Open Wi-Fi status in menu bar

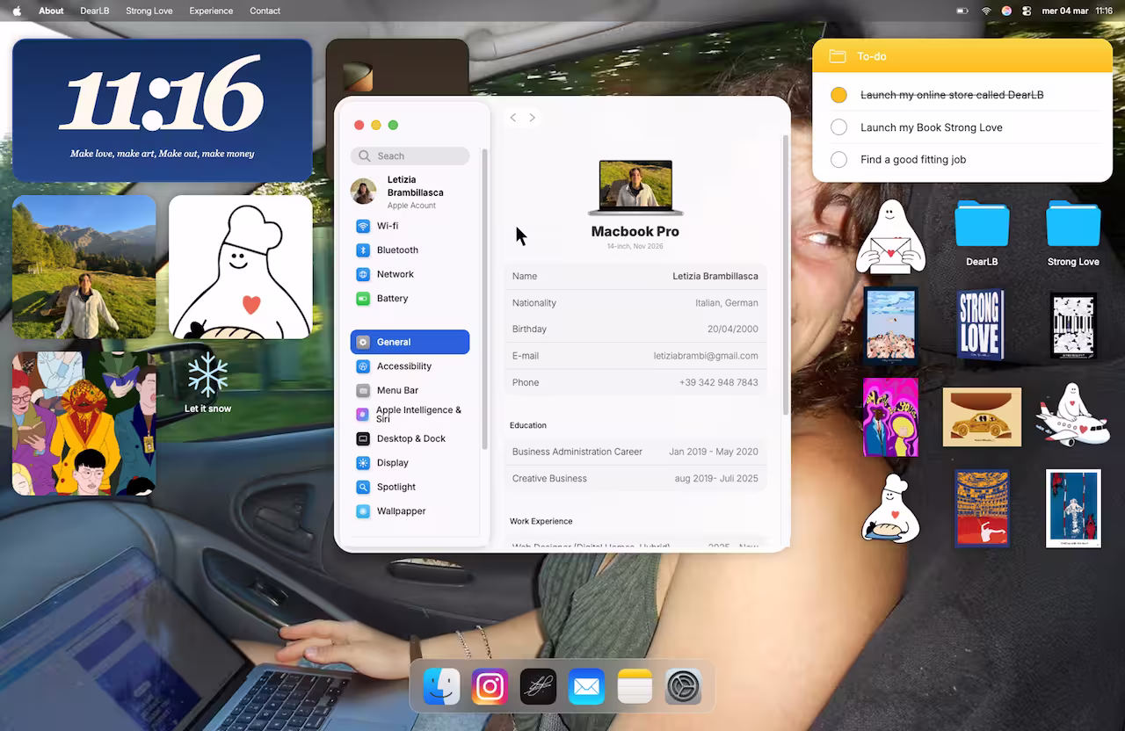point(986,11)
